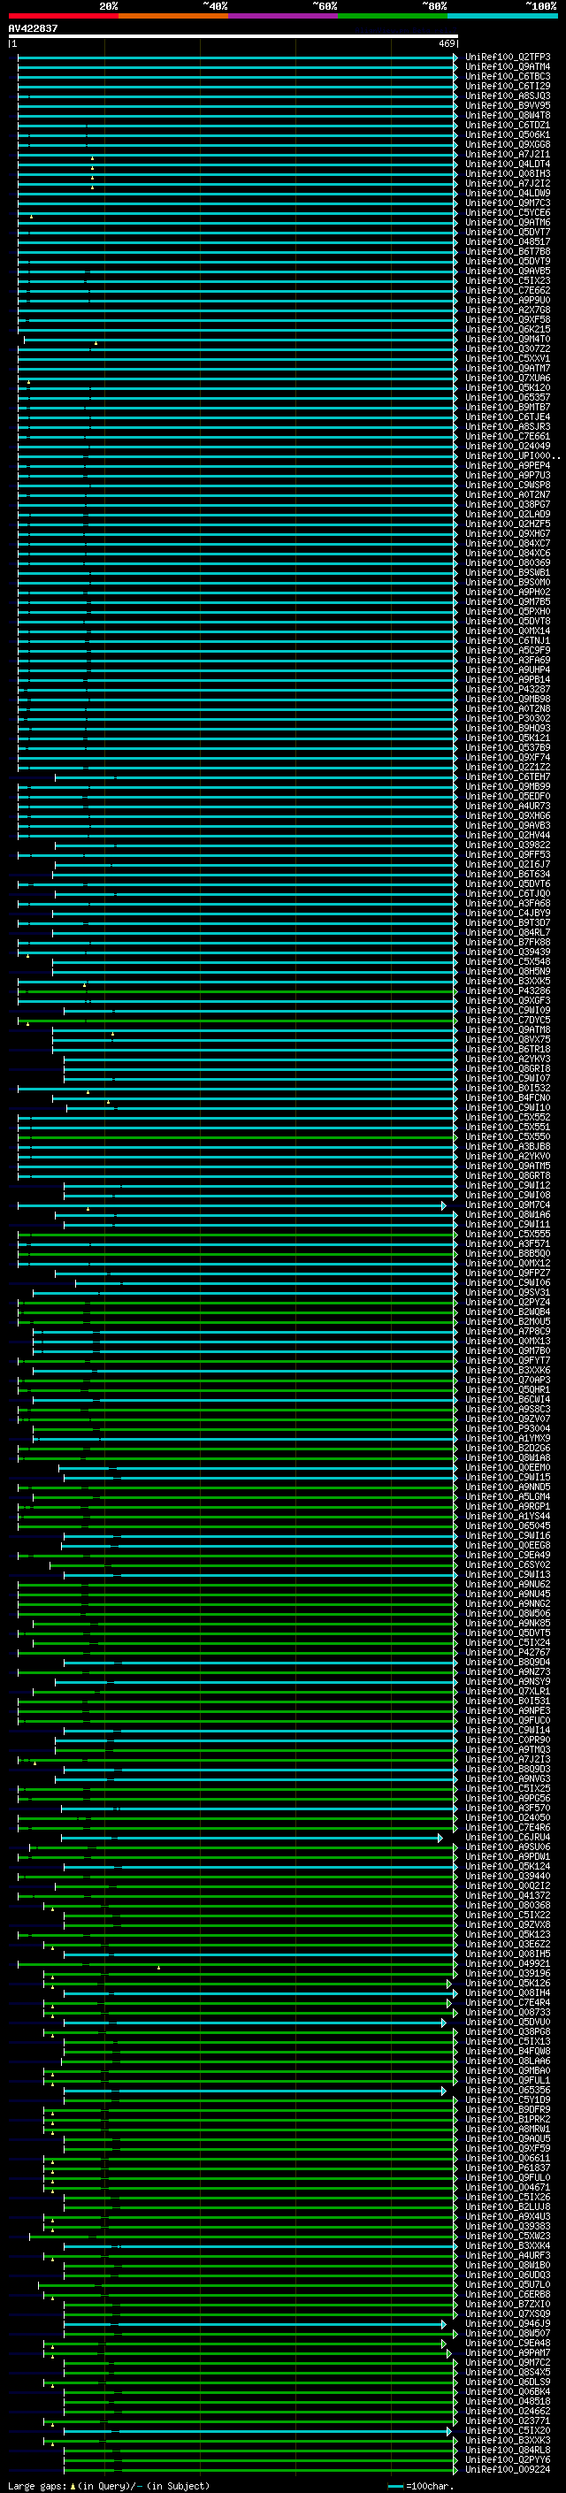
Task: Open the UniRef100_Q9ATM4 hit label
Action: [x=508, y=67]
